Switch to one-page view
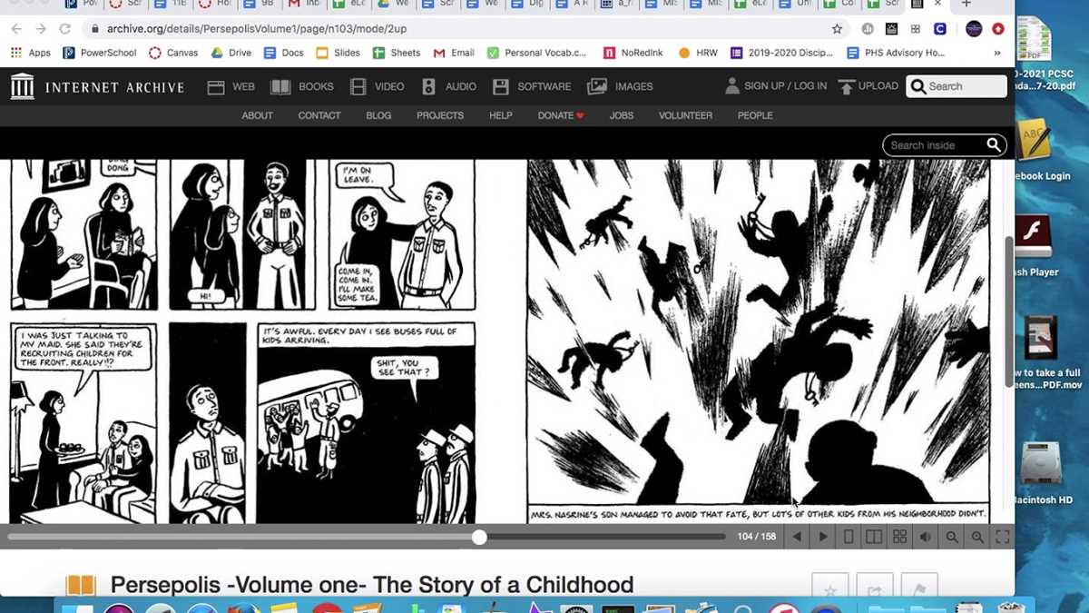This screenshot has width=1089, height=613. pos(849,537)
